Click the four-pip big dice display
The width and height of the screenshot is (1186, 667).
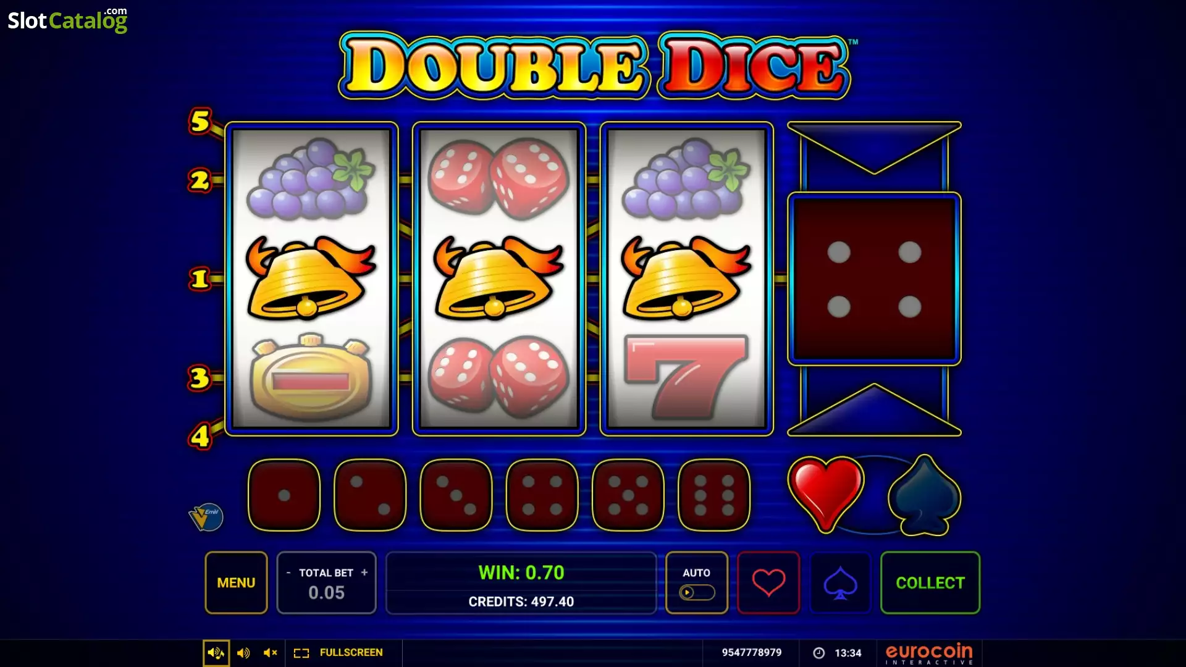pyautogui.click(x=874, y=279)
